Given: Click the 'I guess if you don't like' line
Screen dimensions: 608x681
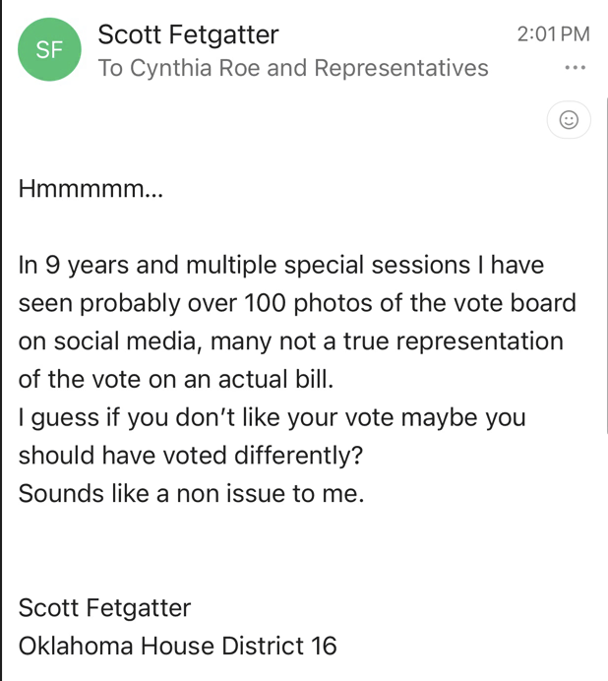Looking at the screenshot, I should pyautogui.click(x=272, y=418).
